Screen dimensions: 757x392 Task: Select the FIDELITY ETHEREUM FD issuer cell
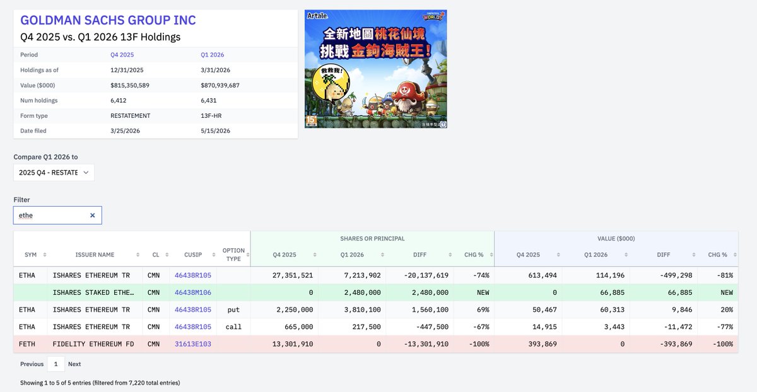[x=95, y=344]
